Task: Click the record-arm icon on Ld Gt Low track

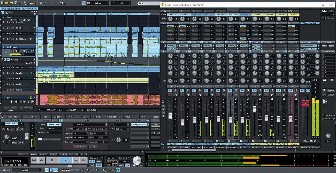Action: 20,51
